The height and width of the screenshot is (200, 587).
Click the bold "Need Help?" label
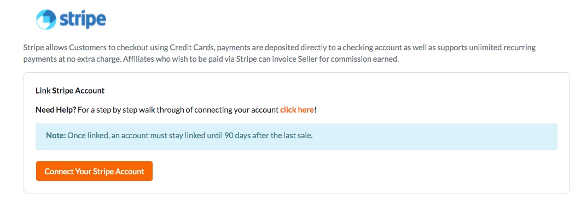(x=56, y=110)
